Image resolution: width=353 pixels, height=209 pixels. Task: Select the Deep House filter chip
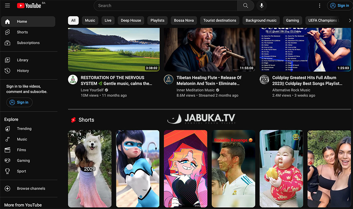[131, 20]
